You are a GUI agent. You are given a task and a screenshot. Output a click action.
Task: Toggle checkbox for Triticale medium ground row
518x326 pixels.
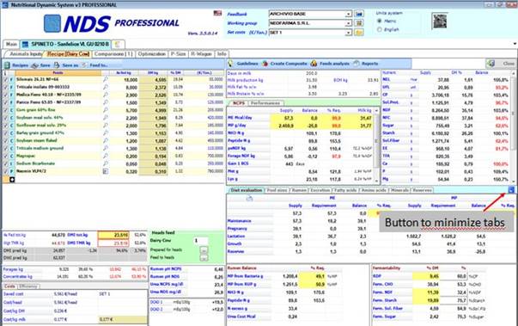(x=5, y=148)
